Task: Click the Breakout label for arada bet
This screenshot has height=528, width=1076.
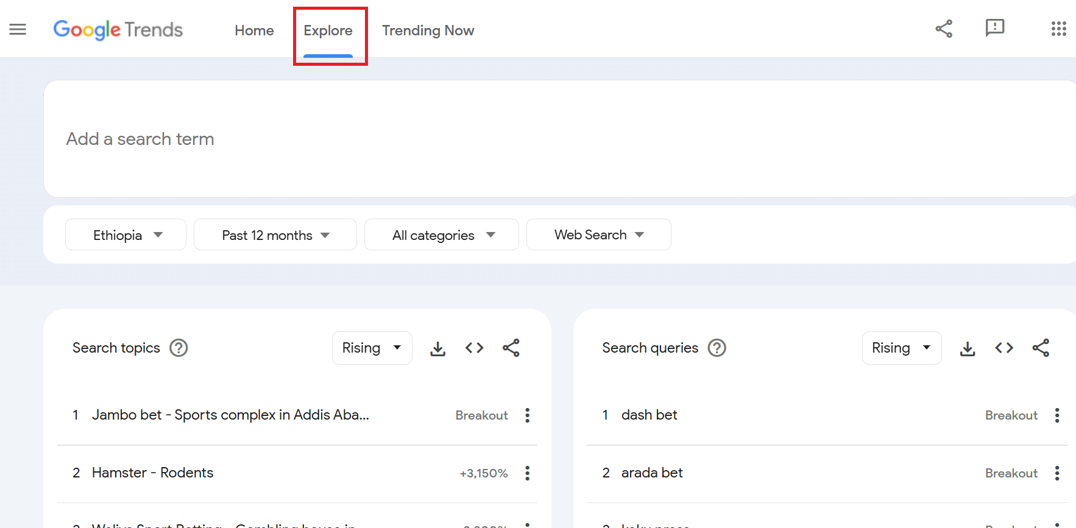Action: tap(1011, 473)
